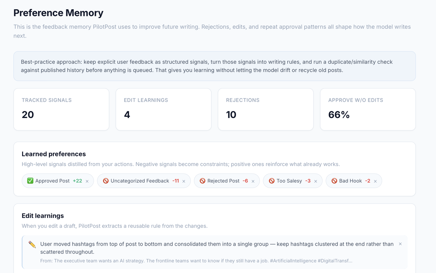
Task: Open the Edit Learnings stat card
Action: (x=164, y=109)
